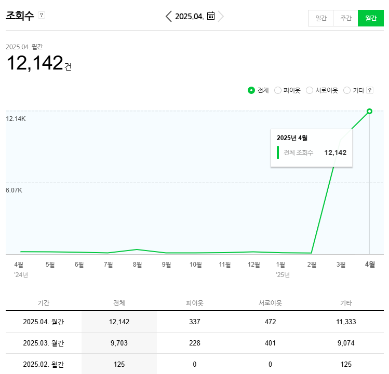Select the 월간 monthly tab
389x374 pixels.
click(x=371, y=18)
